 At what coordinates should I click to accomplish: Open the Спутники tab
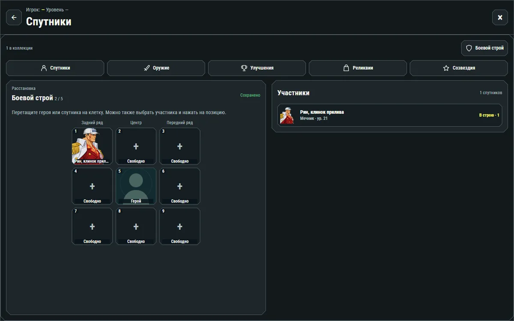(55, 68)
